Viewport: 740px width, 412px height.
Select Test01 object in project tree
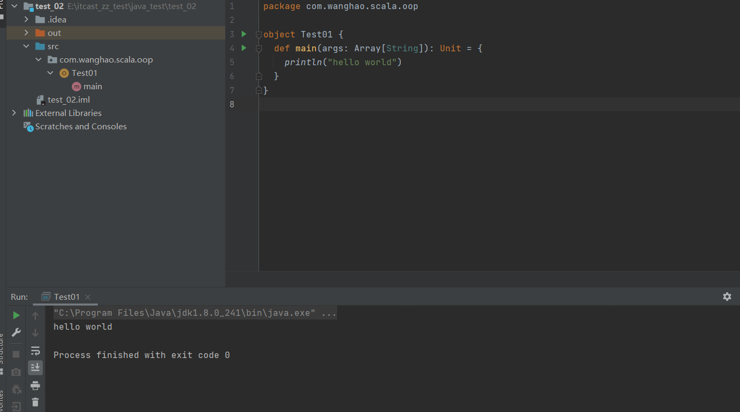pos(85,73)
